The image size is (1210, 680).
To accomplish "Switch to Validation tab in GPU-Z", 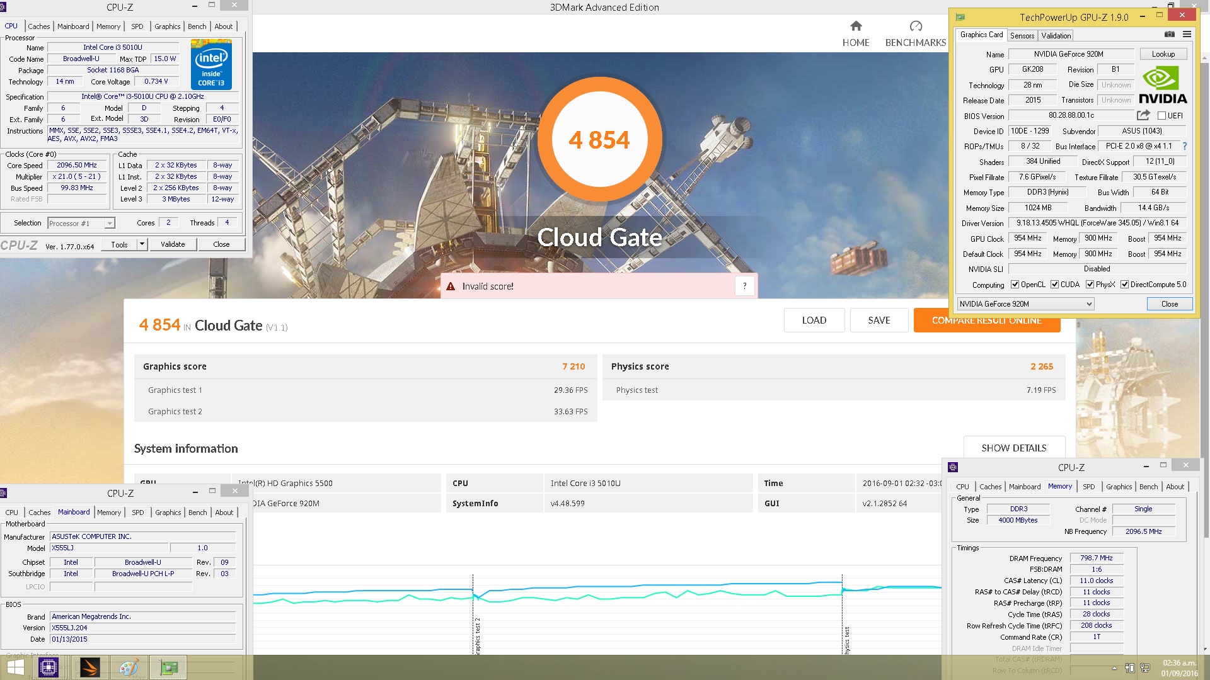I will tap(1056, 36).
